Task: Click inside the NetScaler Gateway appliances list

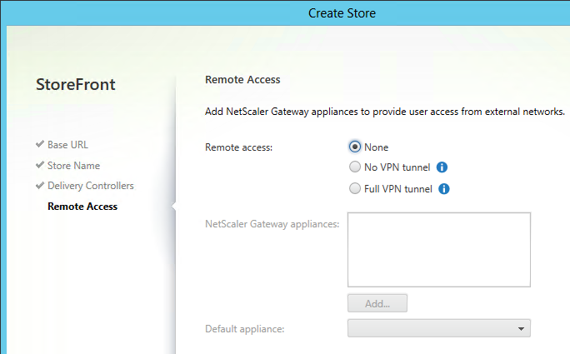Action: pyautogui.click(x=439, y=250)
